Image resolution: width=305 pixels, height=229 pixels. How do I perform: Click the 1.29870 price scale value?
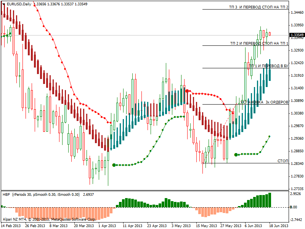tap(297, 126)
